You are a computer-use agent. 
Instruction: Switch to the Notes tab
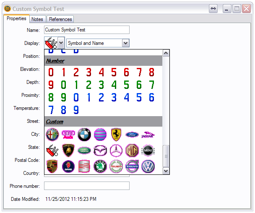point(37,19)
